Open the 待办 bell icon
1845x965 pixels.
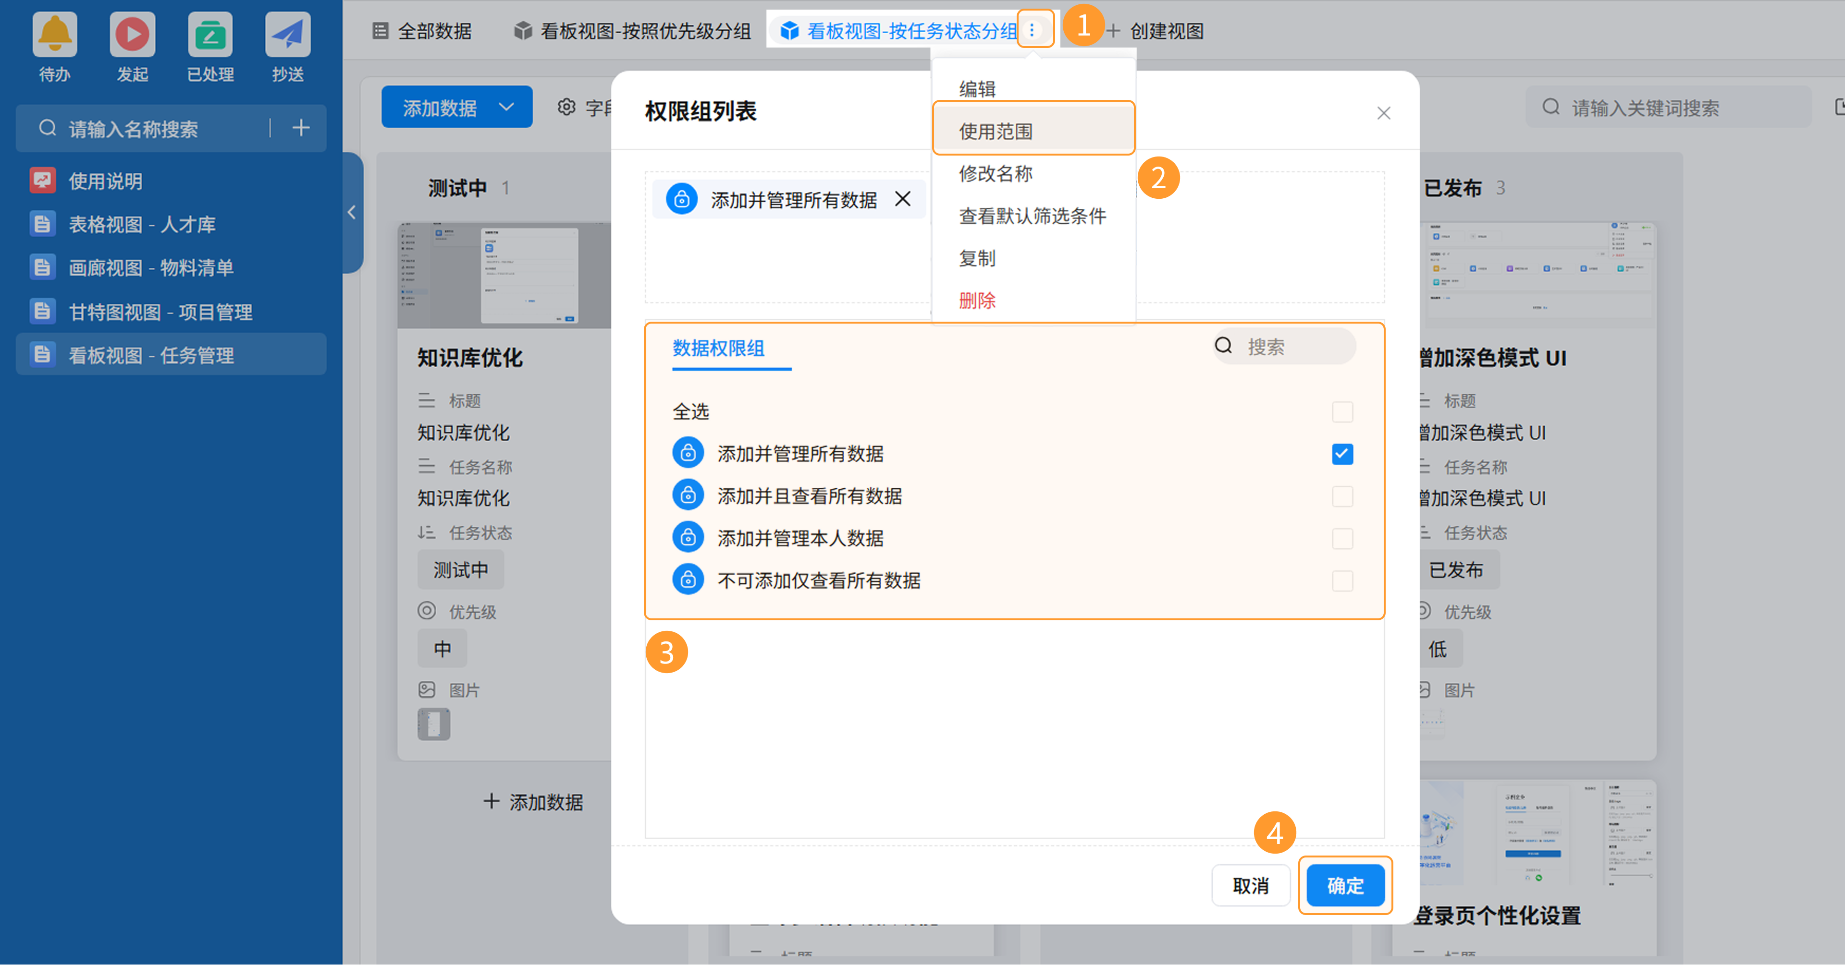[x=54, y=35]
